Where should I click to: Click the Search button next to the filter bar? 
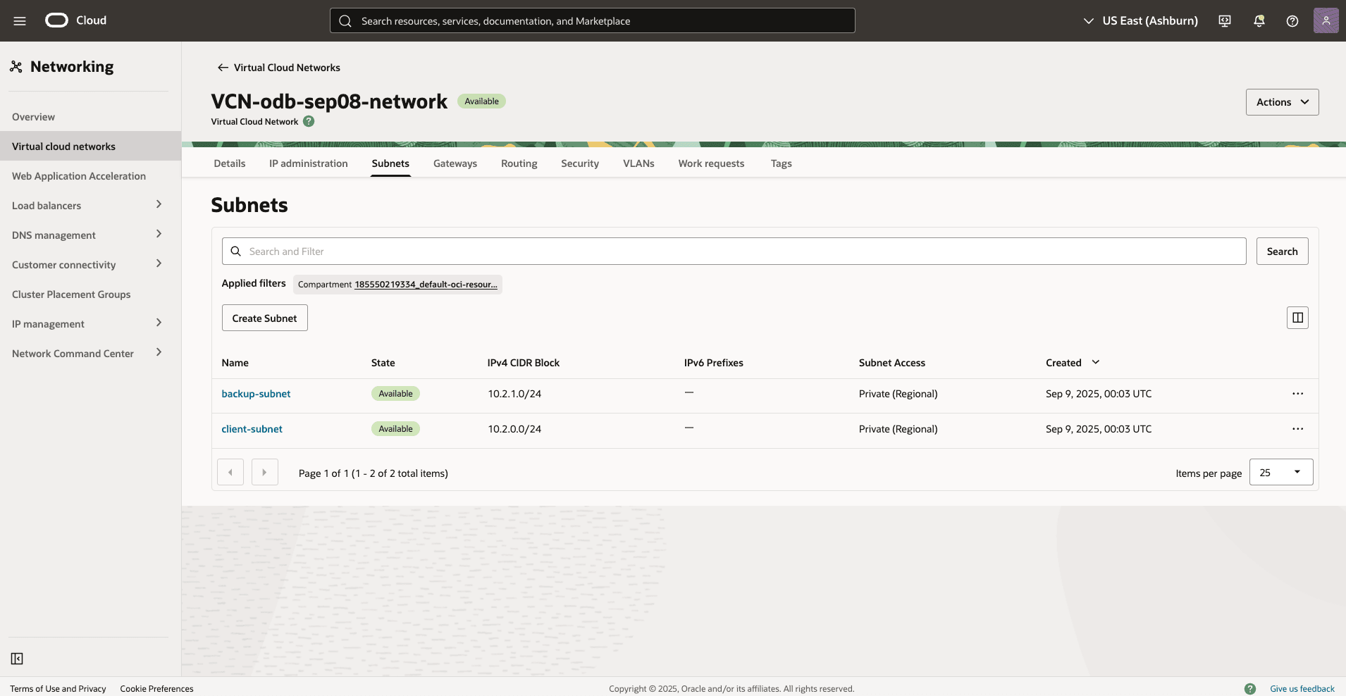tap(1282, 251)
